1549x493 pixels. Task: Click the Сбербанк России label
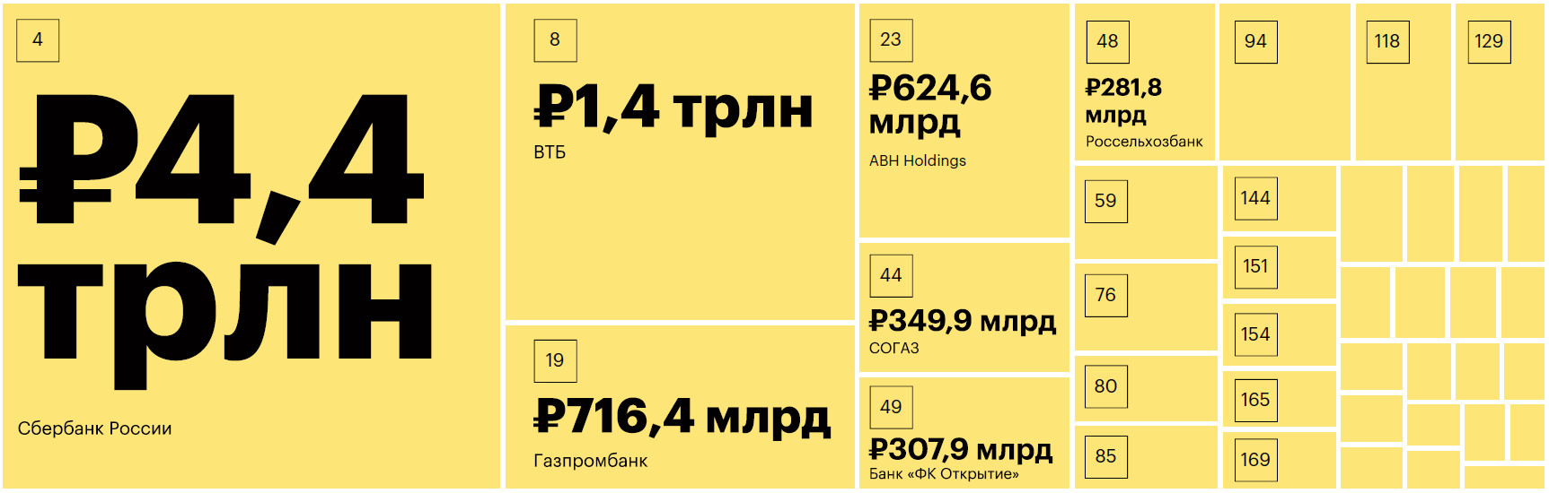[x=94, y=428]
